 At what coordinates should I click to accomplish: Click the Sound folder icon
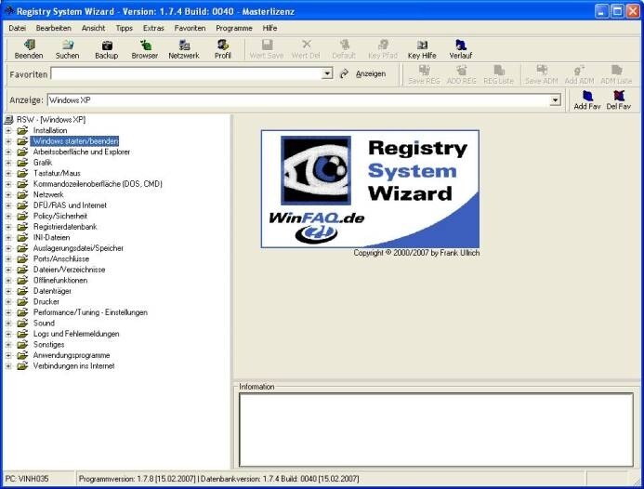point(22,323)
